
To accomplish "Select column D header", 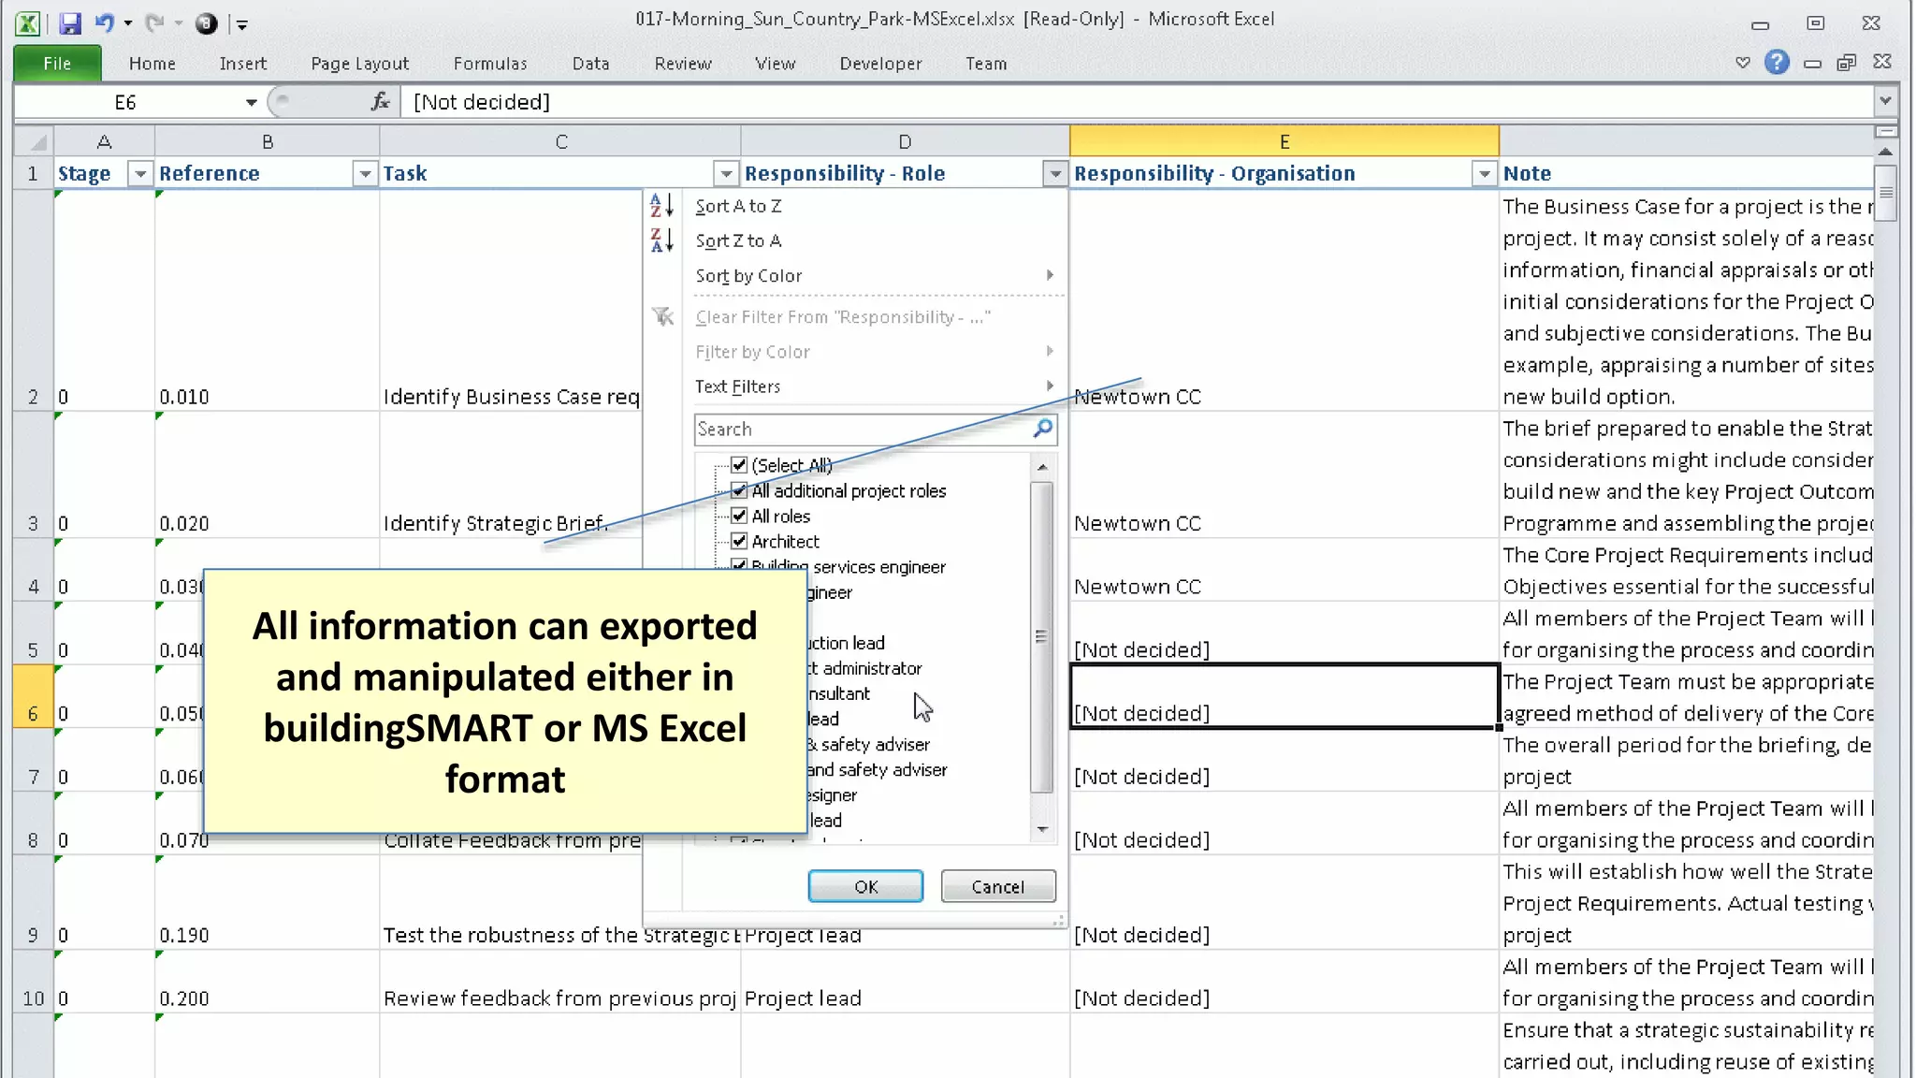I will click(x=905, y=142).
